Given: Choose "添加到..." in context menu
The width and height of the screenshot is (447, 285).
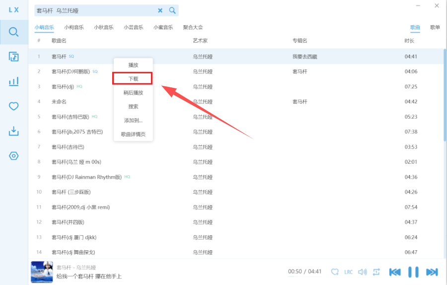Looking at the screenshot, I should (133, 121).
